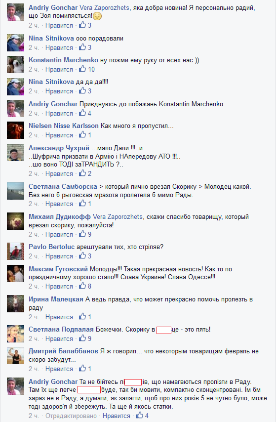Click Vera Zaporozhets mention in first comment
The width and height of the screenshot is (276, 422).
(104, 8)
